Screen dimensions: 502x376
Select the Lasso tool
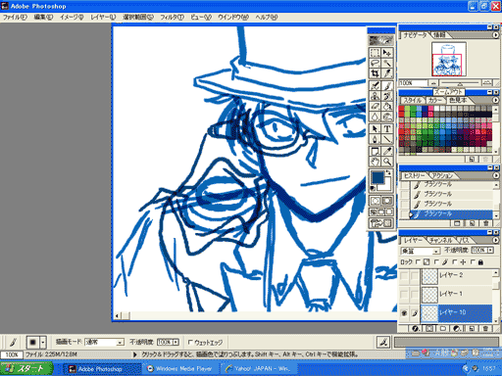pyautogui.click(x=375, y=63)
